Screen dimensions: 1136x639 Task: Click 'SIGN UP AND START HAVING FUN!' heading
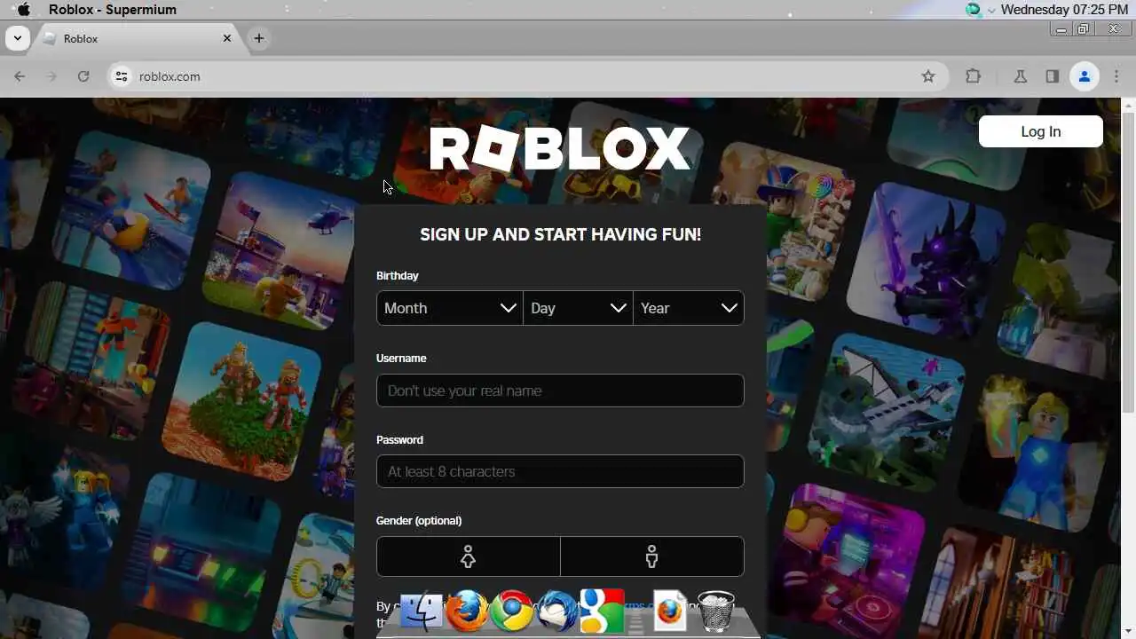560,234
